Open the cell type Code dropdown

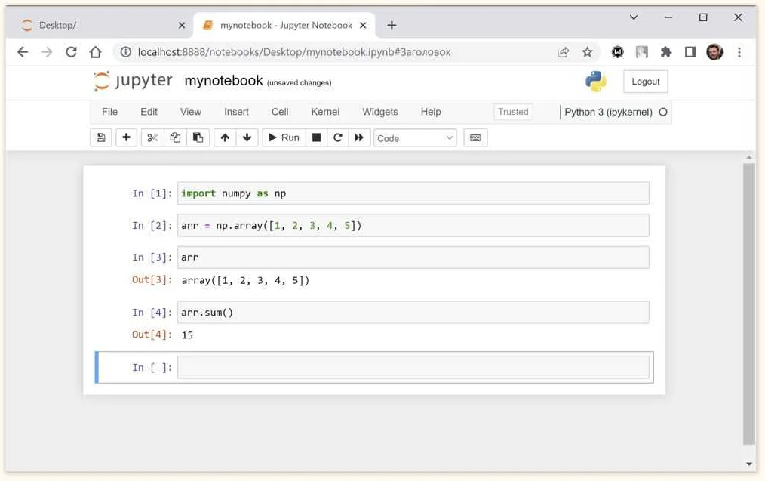point(415,138)
